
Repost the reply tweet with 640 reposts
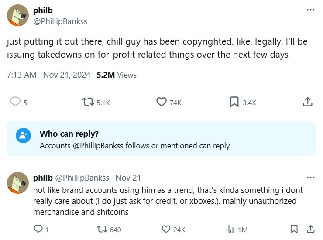click(x=101, y=229)
